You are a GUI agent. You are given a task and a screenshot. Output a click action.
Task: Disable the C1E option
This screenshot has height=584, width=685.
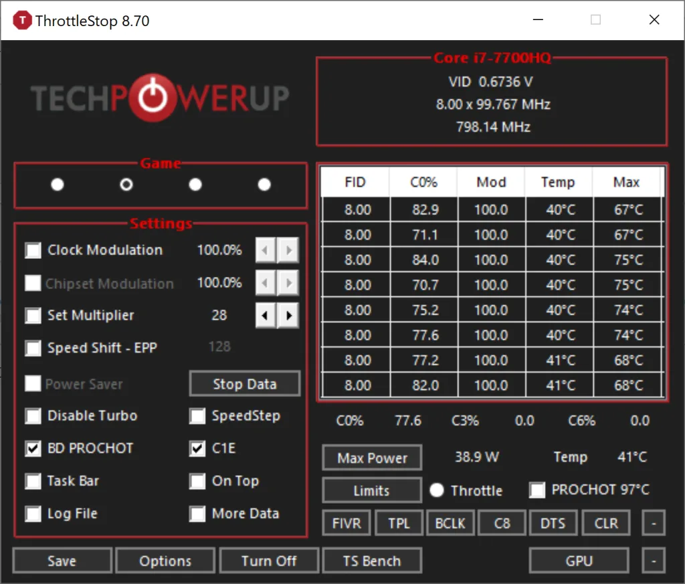point(197,449)
